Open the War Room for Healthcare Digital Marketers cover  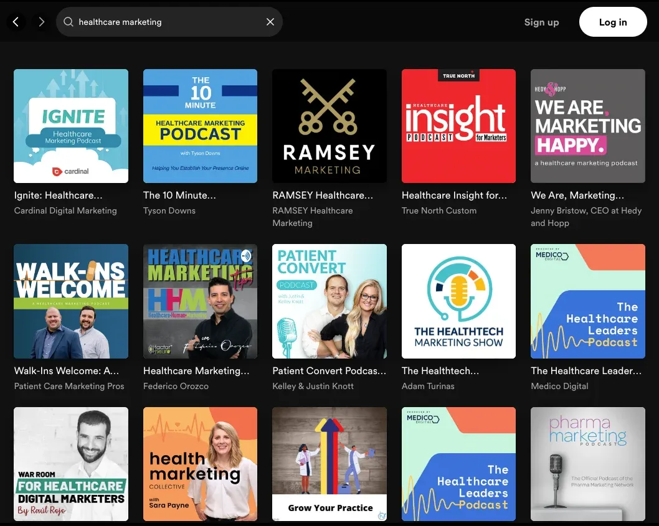point(71,464)
